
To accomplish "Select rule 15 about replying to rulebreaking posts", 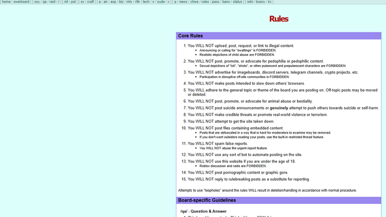I will pos(249,179).
